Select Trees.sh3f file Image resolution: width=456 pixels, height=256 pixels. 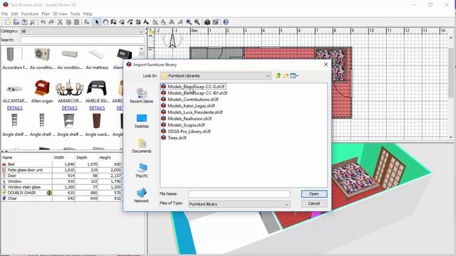tap(174, 137)
